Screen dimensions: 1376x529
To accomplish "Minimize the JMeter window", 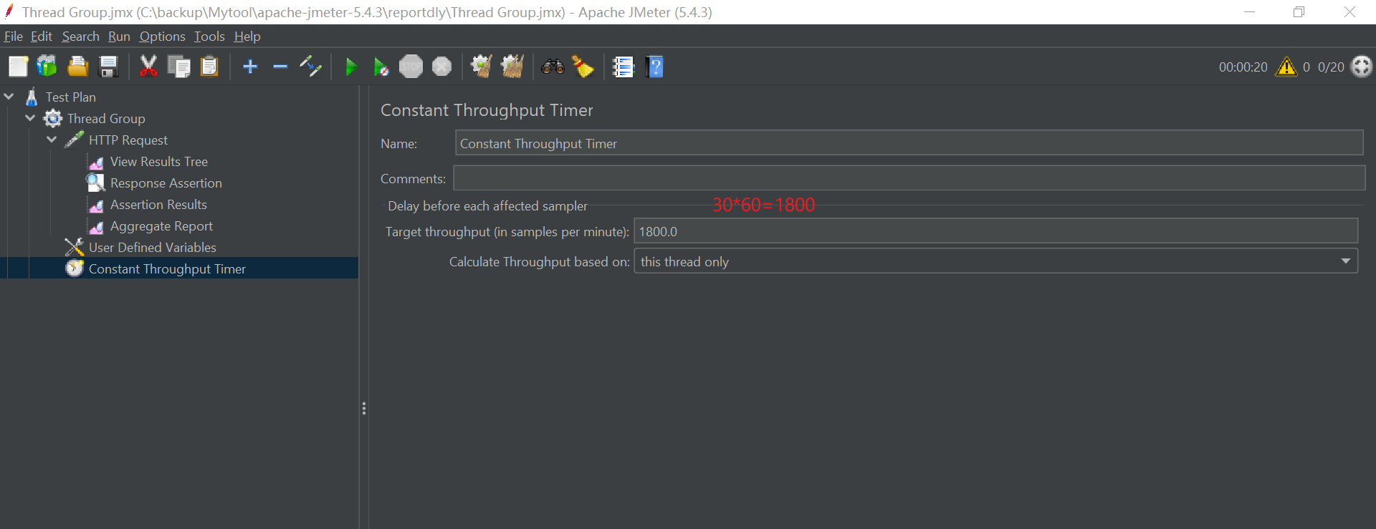I will [x=1249, y=12].
